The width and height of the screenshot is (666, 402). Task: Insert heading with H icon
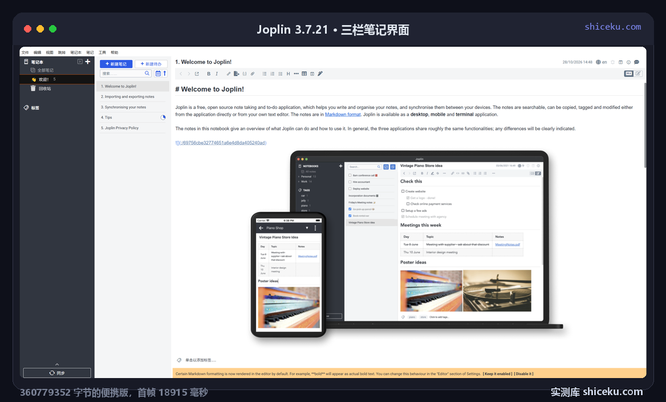(x=289, y=74)
